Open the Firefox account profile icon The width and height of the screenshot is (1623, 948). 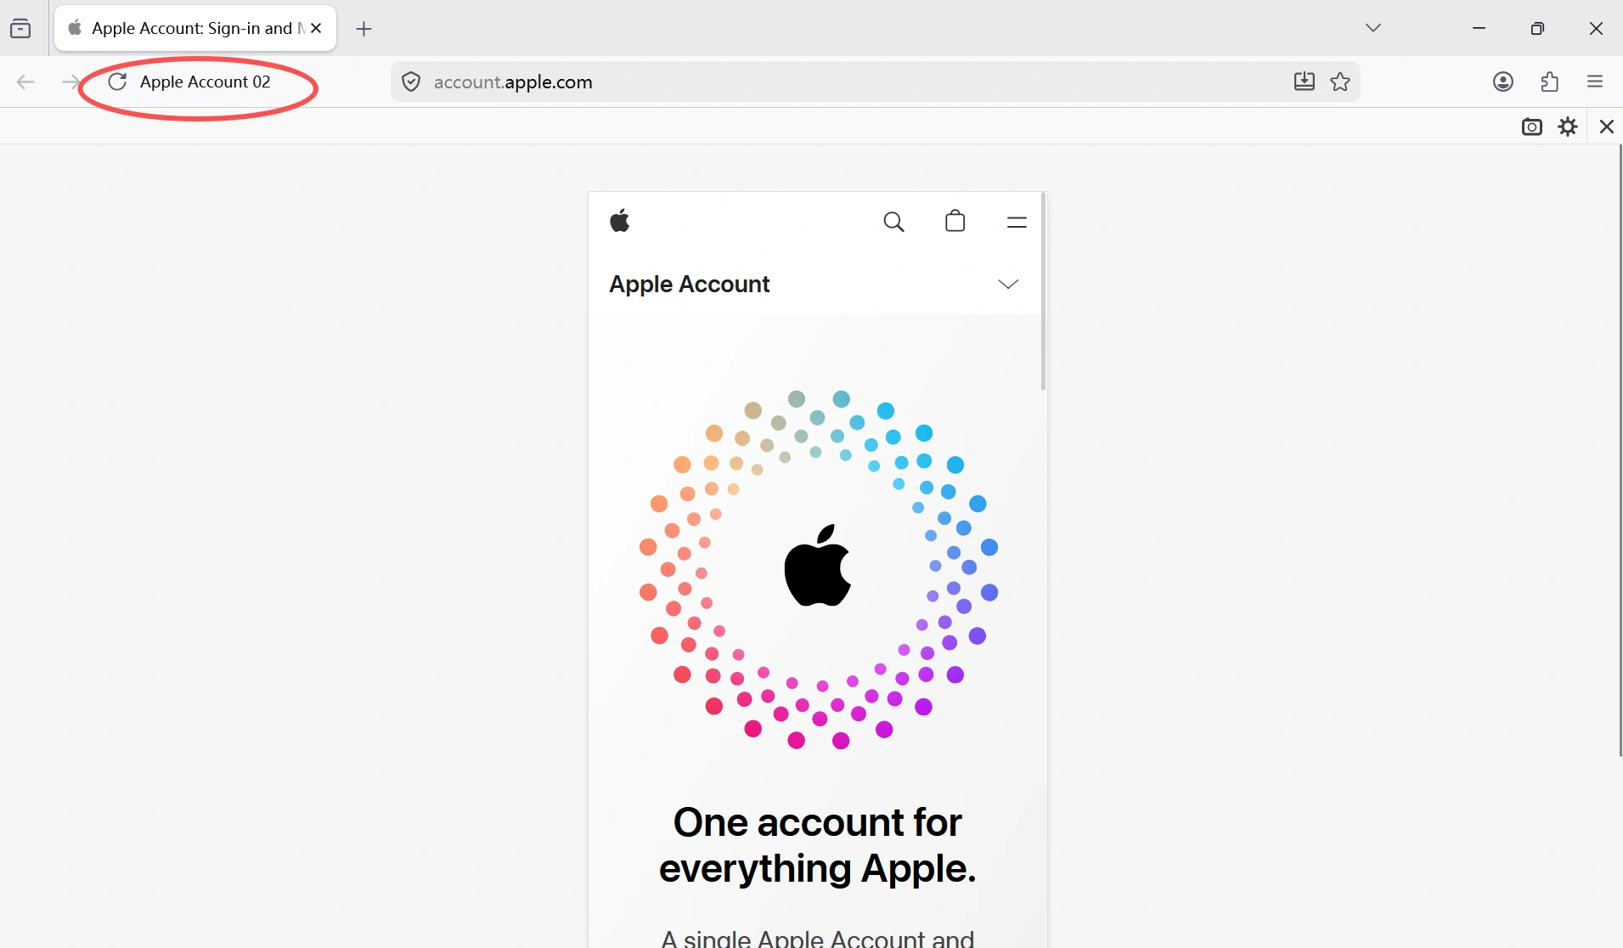tap(1503, 82)
